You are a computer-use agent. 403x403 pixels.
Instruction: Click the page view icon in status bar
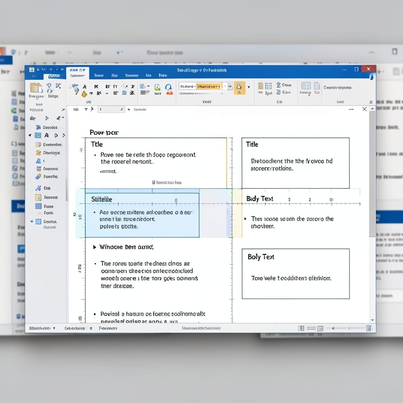point(301,328)
